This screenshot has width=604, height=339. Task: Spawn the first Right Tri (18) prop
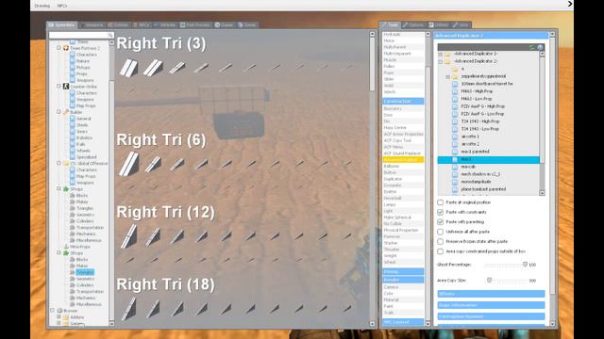pos(128,309)
